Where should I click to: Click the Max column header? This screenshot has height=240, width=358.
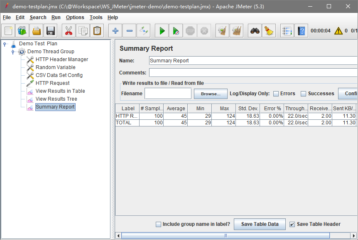tap(224, 108)
